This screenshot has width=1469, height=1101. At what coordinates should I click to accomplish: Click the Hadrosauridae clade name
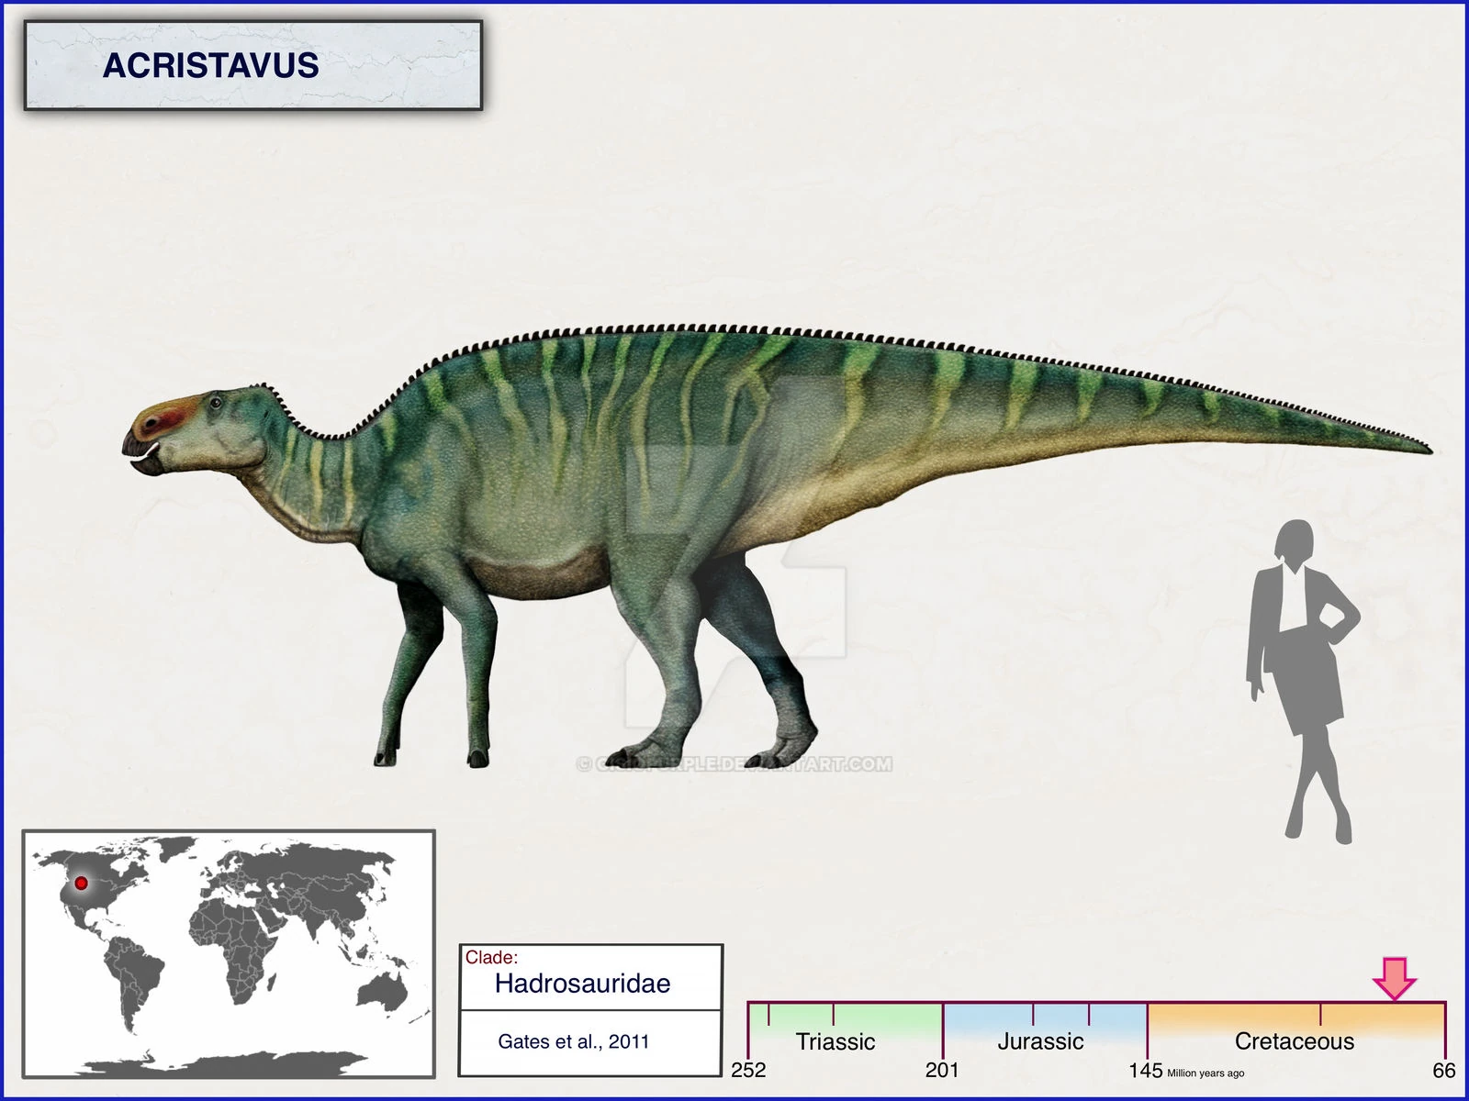[x=582, y=984]
